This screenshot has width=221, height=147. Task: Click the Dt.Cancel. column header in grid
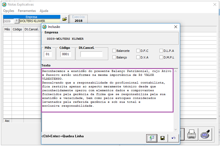tap(32, 29)
